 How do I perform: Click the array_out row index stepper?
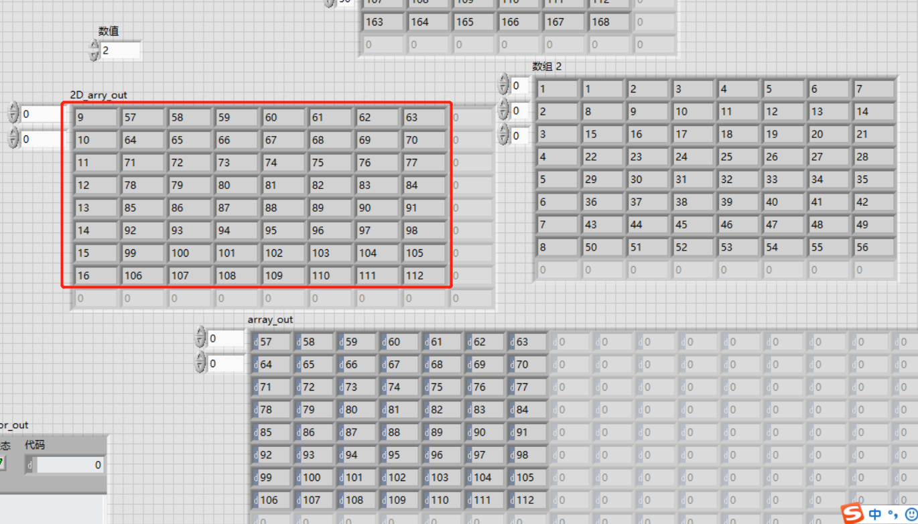click(x=200, y=338)
